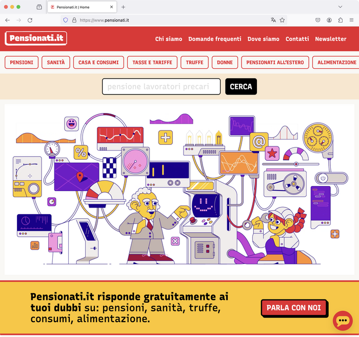Open the Newsletter menu item
359x337 pixels.
tap(331, 39)
